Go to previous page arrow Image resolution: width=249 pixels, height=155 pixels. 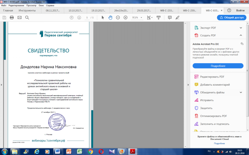(72, 18)
